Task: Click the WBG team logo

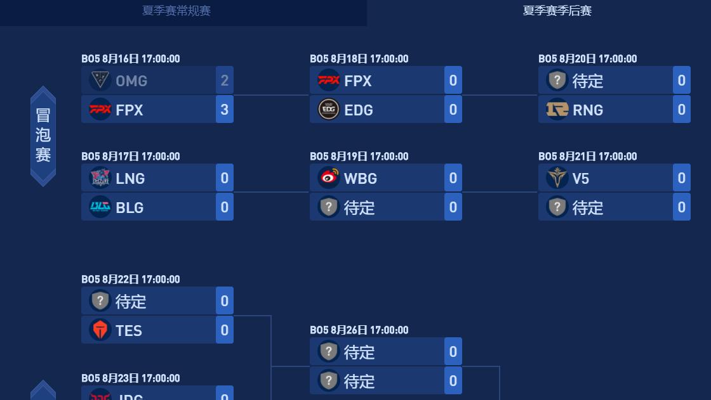Action: (328, 178)
